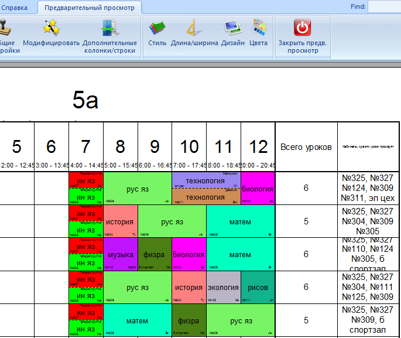Click the purple технология lesson cell
Viewport: 401px width, 338px height.
pyautogui.click(x=205, y=180)
